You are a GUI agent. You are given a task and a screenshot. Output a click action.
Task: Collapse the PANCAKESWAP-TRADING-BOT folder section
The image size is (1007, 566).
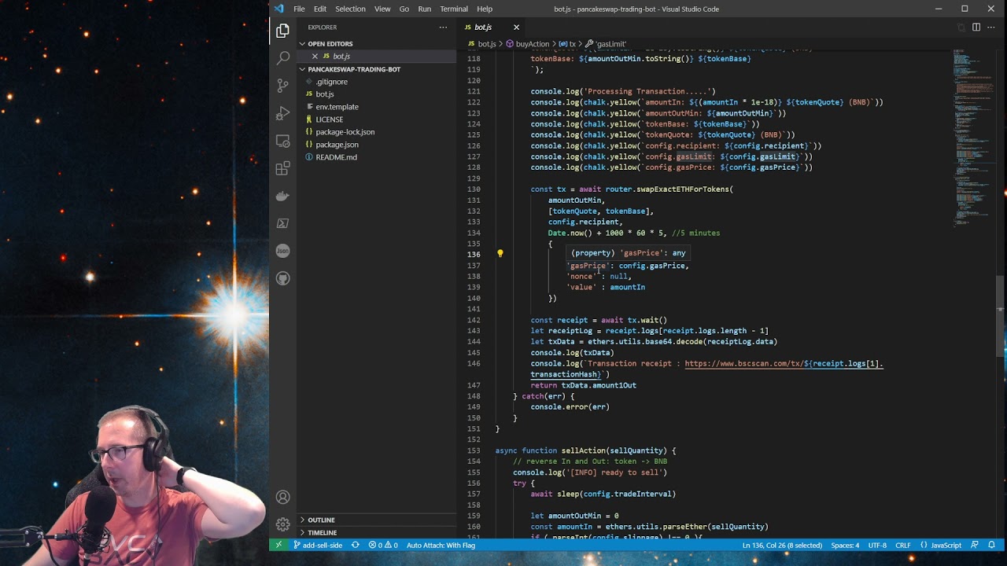(x=378, y=69)
